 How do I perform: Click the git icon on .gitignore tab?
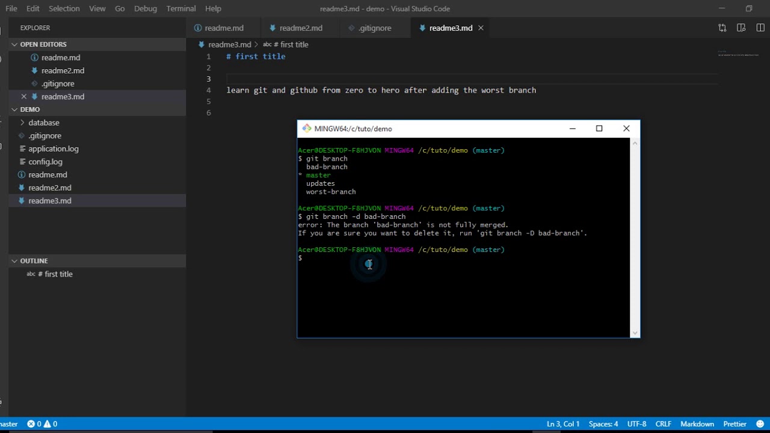pyautogui.click(x=352, y=28)
